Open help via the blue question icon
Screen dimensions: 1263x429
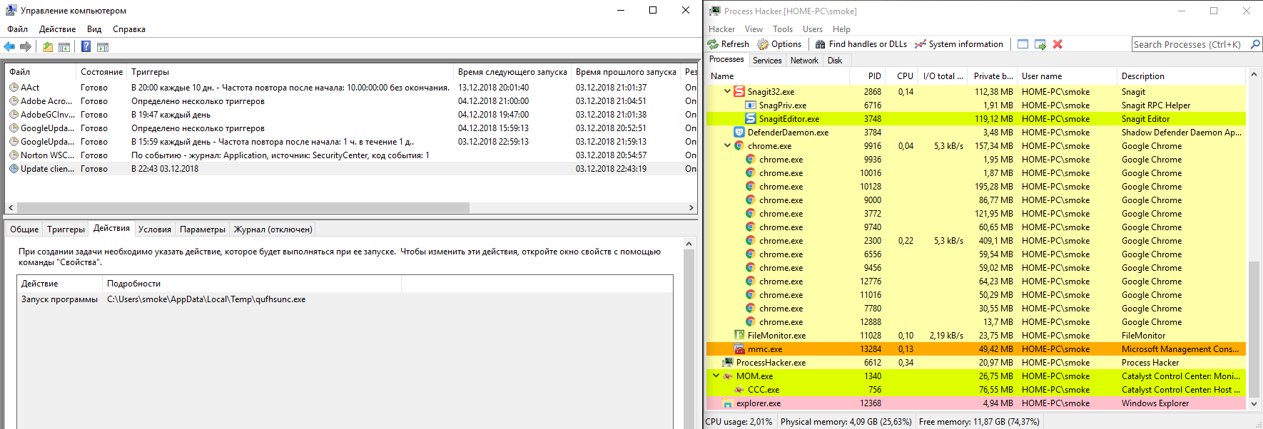(x=86, y=47)
